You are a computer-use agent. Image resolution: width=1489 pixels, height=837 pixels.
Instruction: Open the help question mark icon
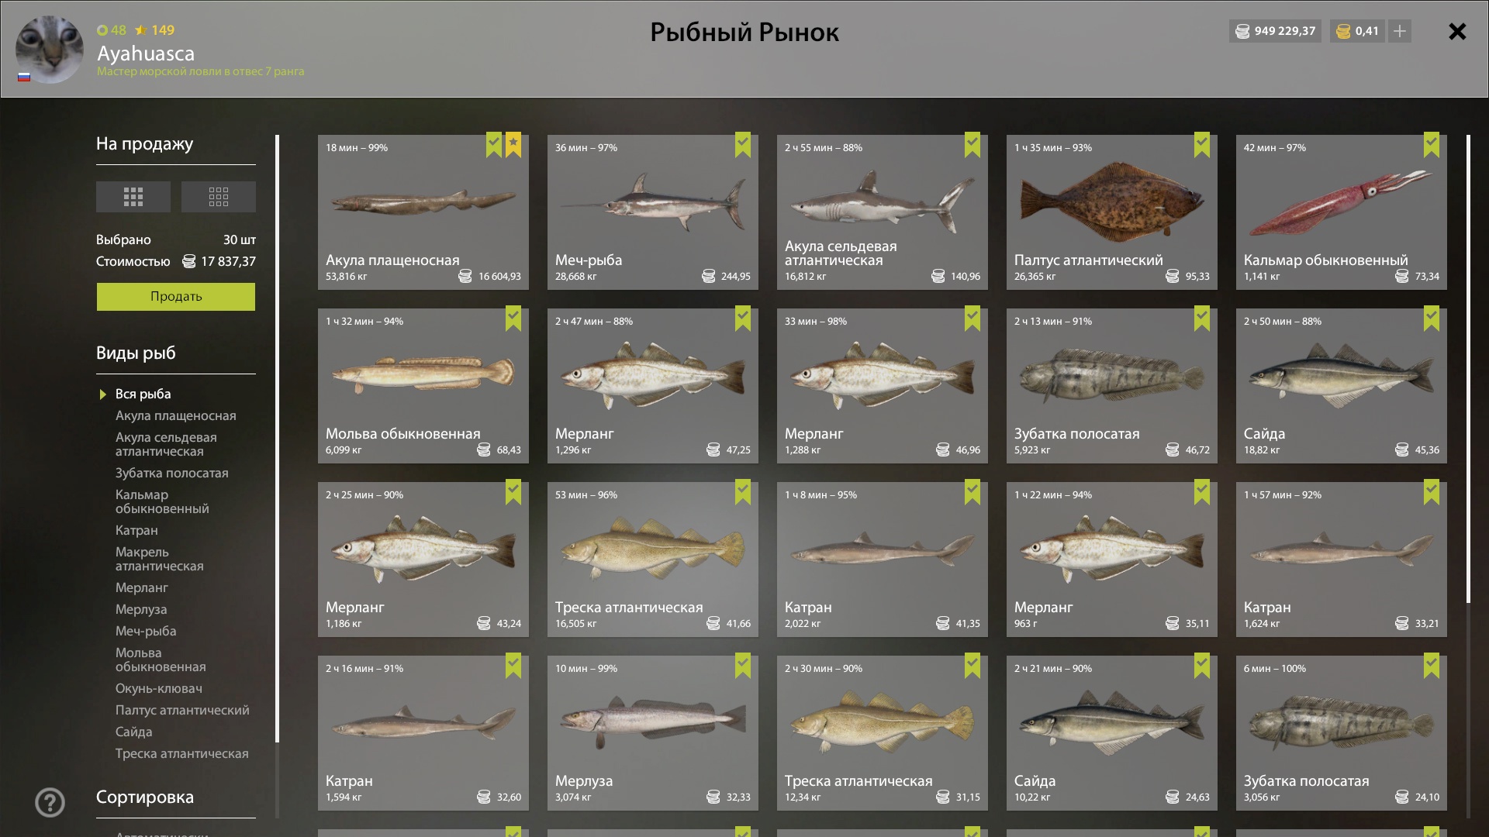50,803
